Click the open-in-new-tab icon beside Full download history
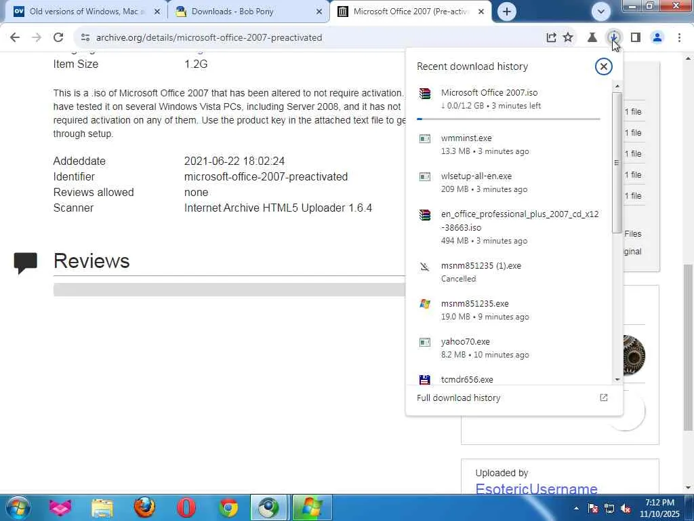This screenshot has width=694, height=521. (x=603, y=398)
